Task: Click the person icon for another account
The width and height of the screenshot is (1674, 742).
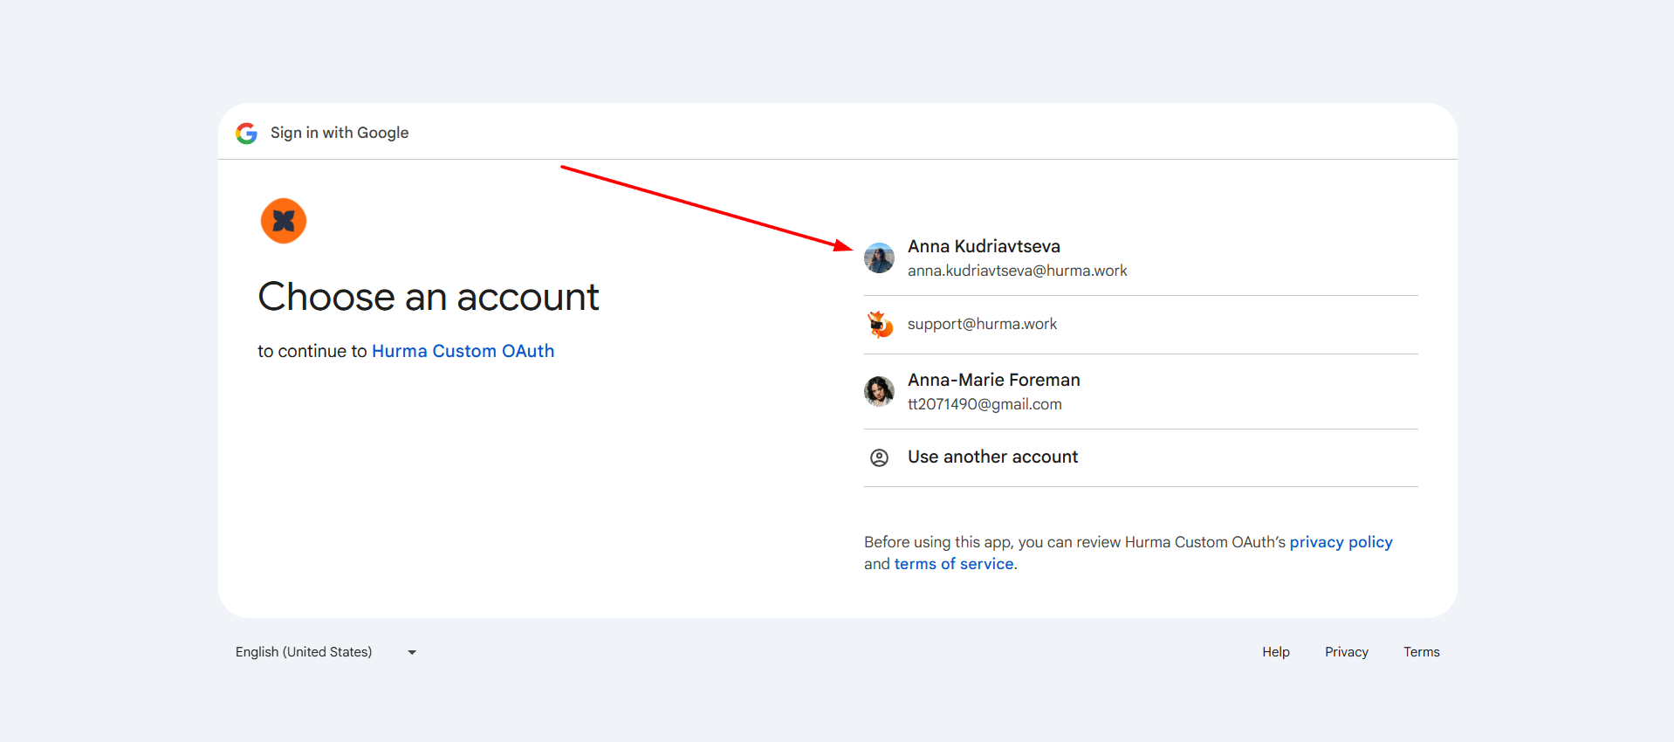Action: (879, 457)
